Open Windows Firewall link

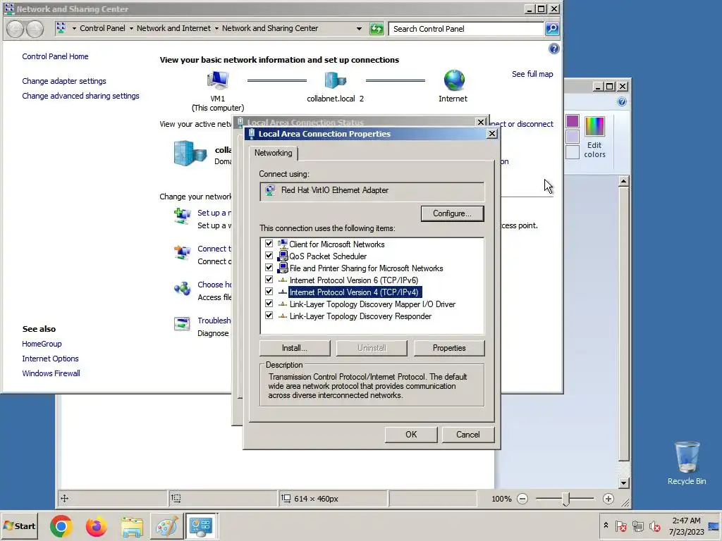click(51, 373)
